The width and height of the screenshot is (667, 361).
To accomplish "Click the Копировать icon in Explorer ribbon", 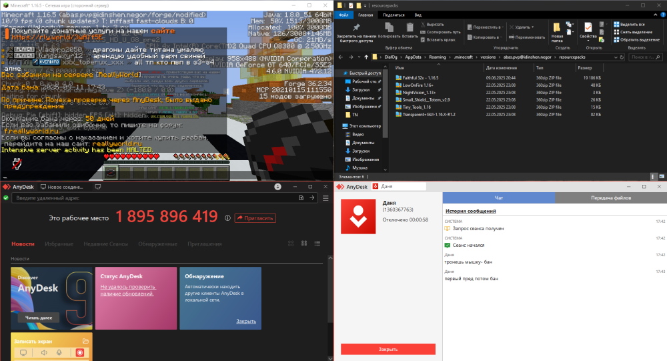I will pyautogui.click(x=389, y=27).
